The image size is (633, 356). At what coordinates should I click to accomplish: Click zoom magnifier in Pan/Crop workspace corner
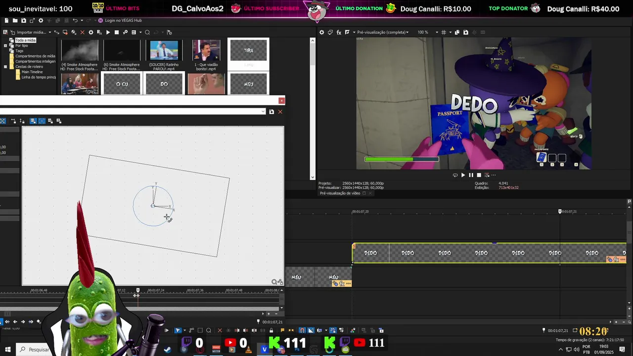(274, 282)
